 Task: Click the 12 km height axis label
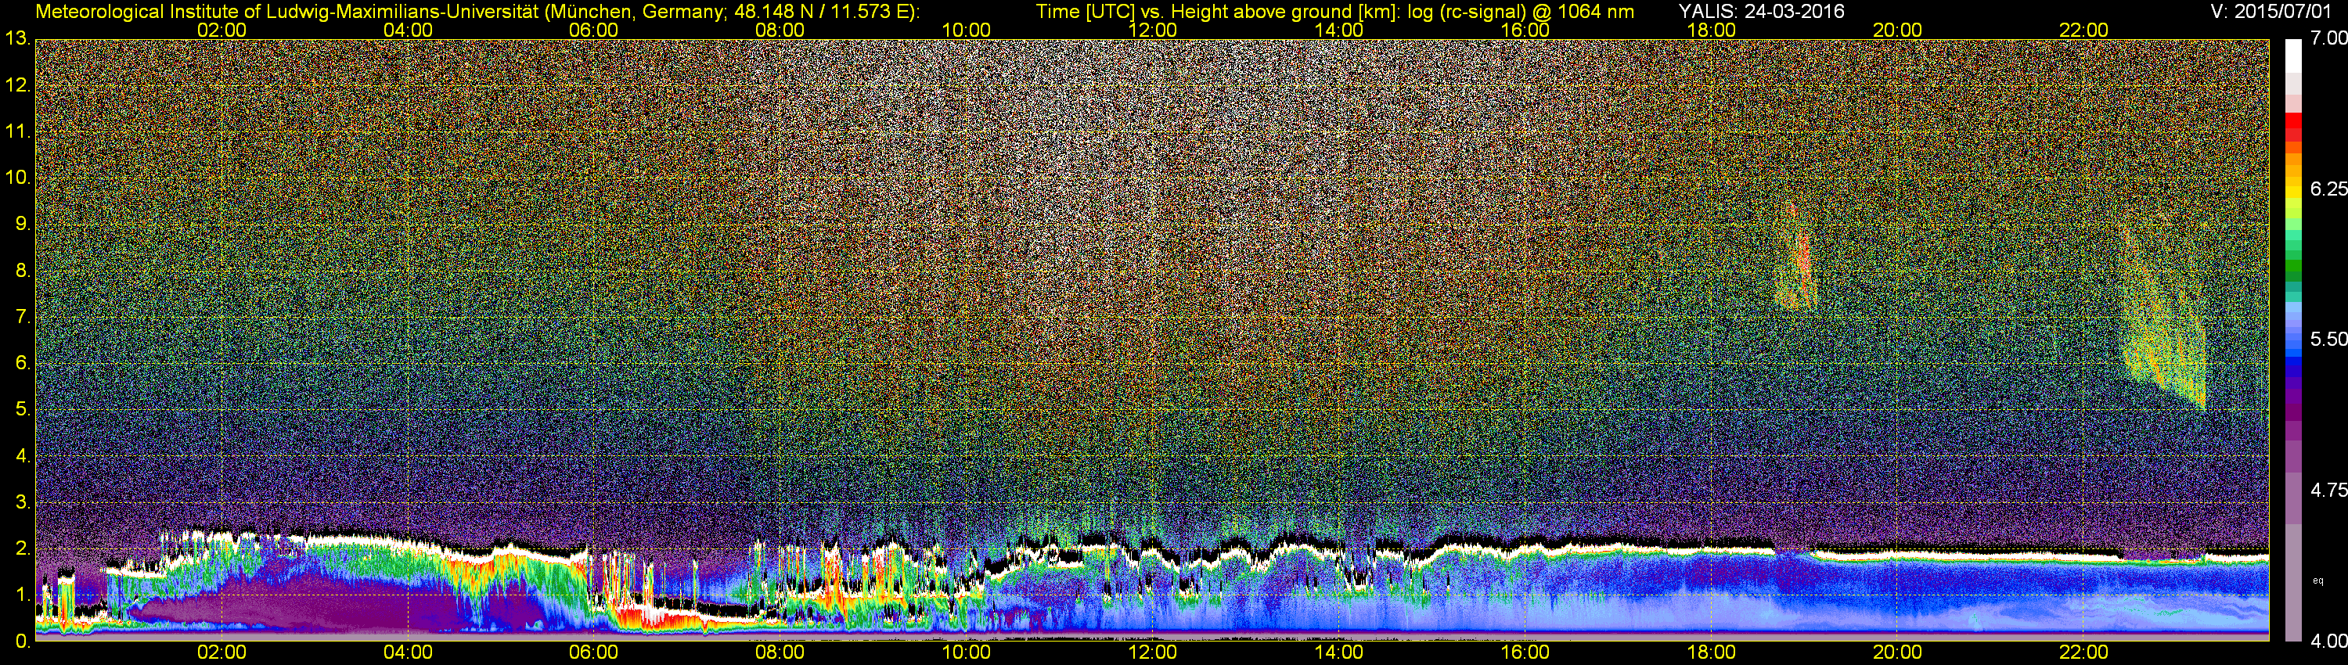[x=16, y=84]
